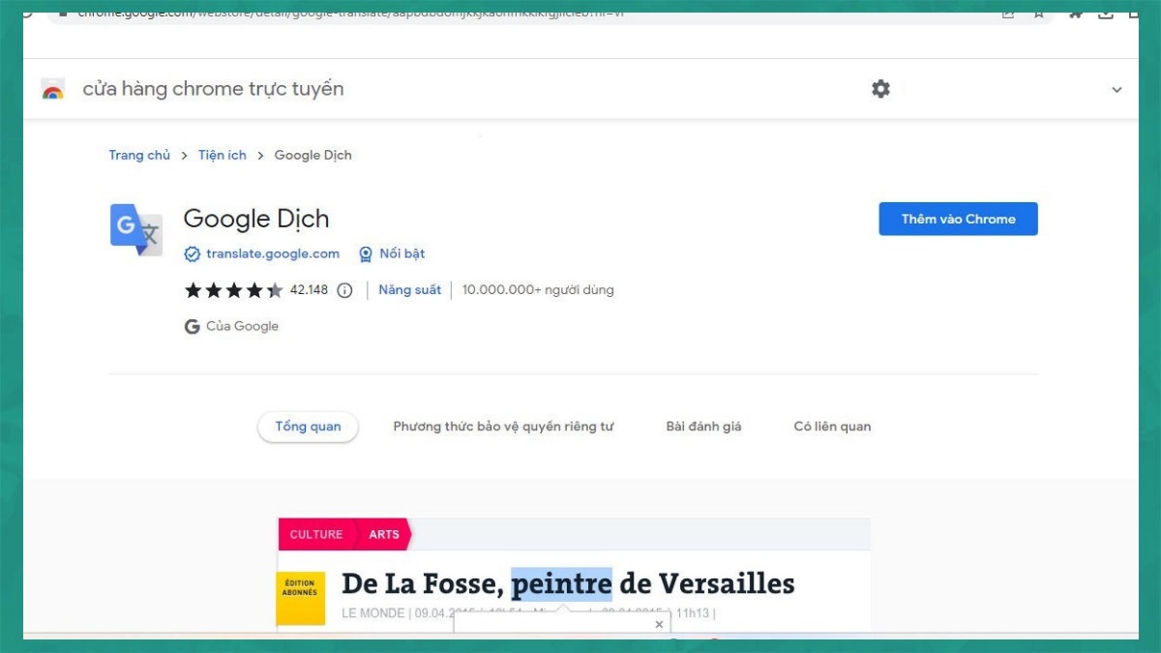This screenshot has height=653, width=1161.
Task: Open the Phương thức bảo vệ quyền riêng tư tab
Action: pyautogui.click(x=503, y=426)
